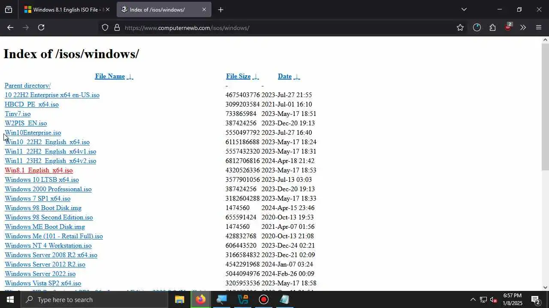Click Win11_22H2_English_x64v1.iso link
Viewport: 549px width, 308px height.
(51, 151)
